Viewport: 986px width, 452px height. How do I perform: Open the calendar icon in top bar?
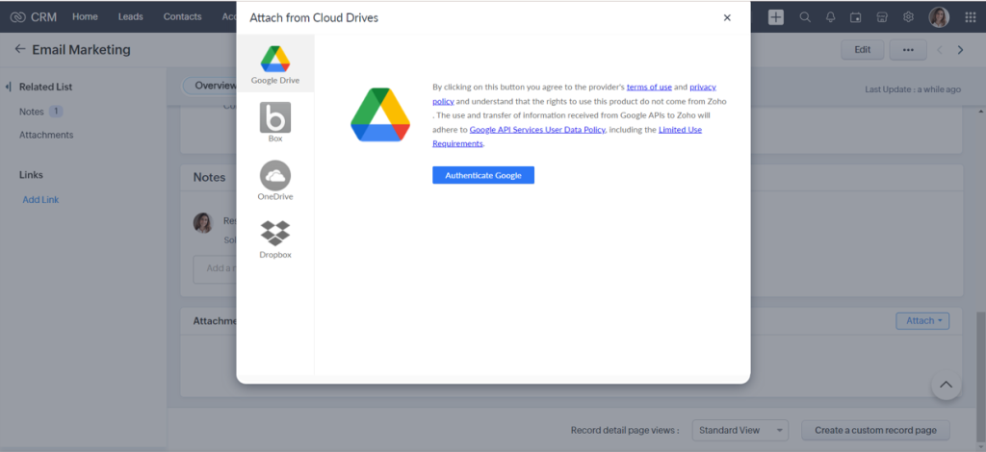(x=855, y=17)
